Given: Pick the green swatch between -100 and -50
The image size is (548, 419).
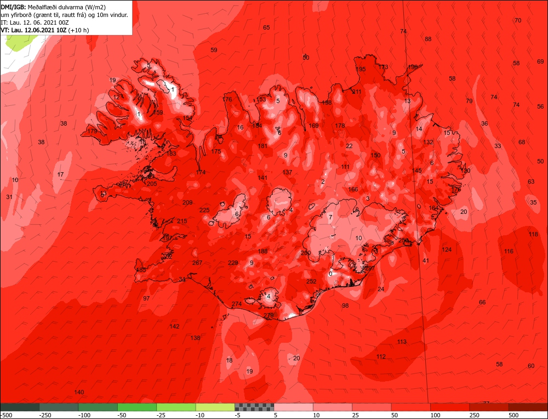Looking at the screenshot, I should tap(98, 407).
